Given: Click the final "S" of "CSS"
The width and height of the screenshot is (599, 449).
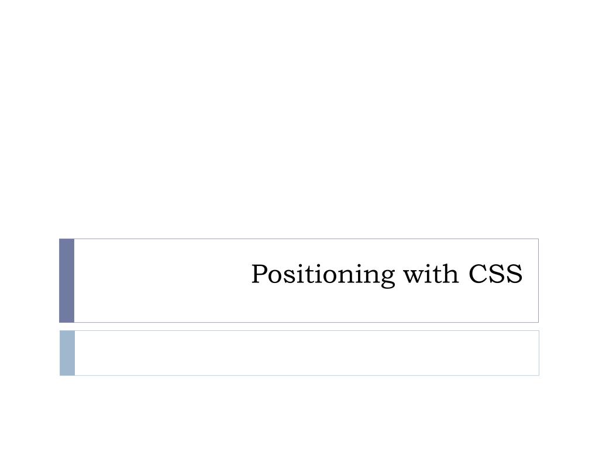Looking at the screenshot, I should 514,274.
